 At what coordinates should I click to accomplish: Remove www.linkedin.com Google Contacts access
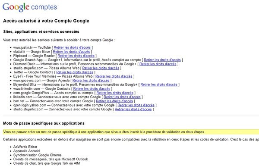pos(92,89)
